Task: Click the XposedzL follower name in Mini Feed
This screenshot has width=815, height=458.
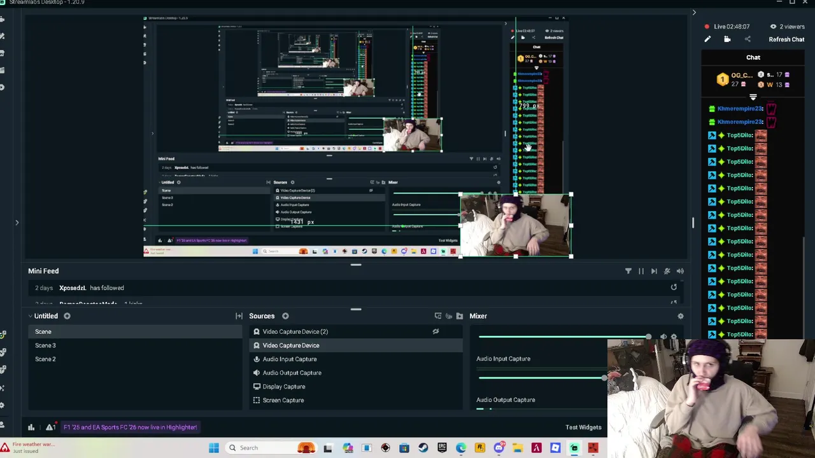Action: [x=73, y=288]
